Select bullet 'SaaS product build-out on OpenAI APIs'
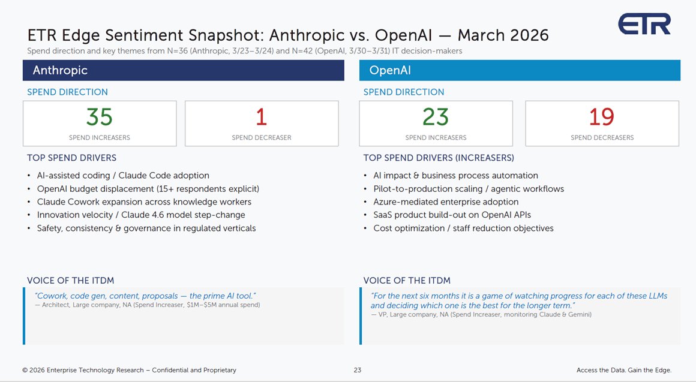Viewport: 696px width, 382px height. pos(452,215)
